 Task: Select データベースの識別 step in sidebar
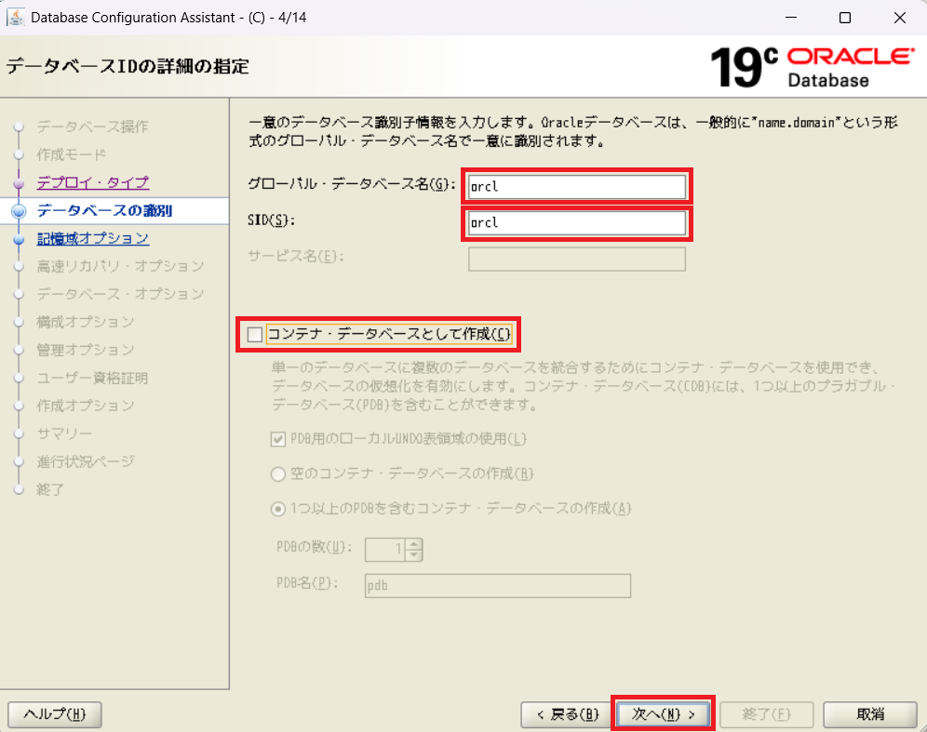(103, 210)
